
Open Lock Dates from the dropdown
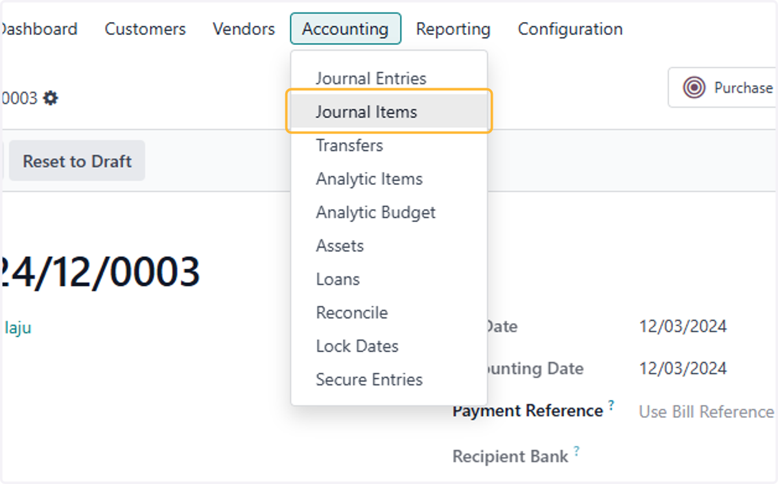pyautogui.click(x=389, y=346)
